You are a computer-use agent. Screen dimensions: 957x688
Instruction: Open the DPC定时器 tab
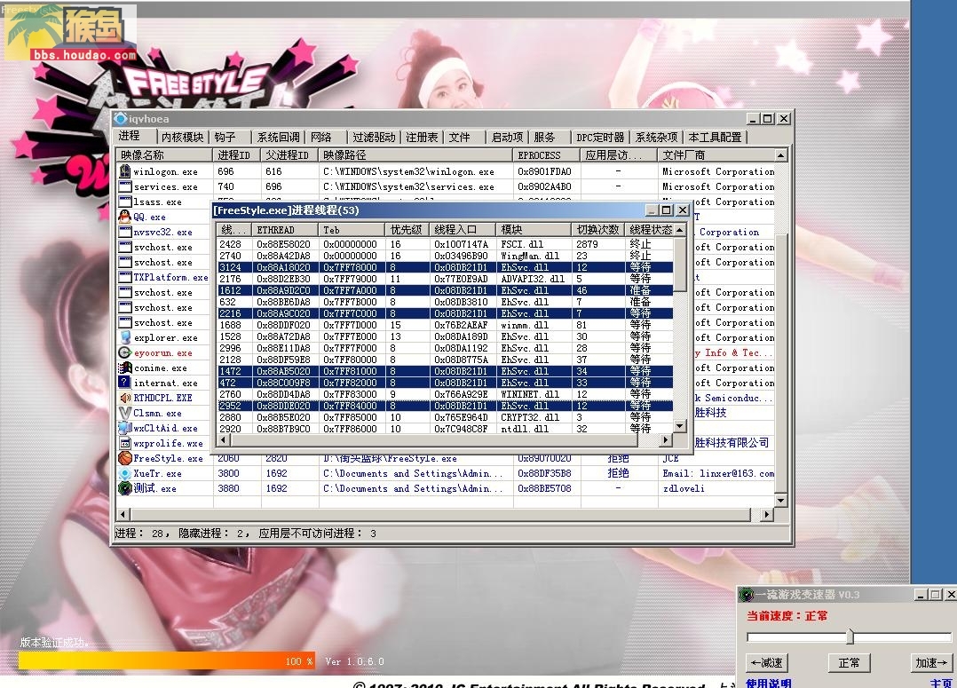pos(600,138)
